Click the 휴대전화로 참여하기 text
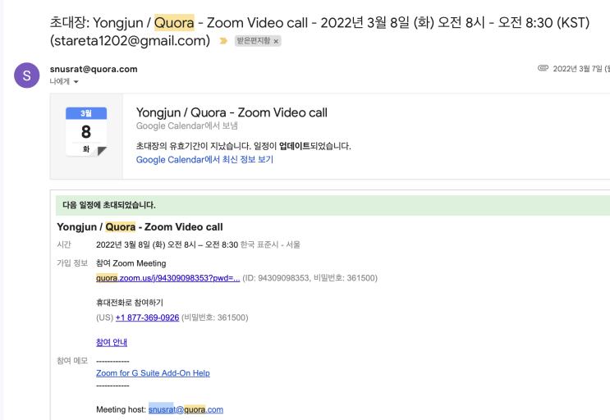The image size is (610, 420). [x=130, y=303]
